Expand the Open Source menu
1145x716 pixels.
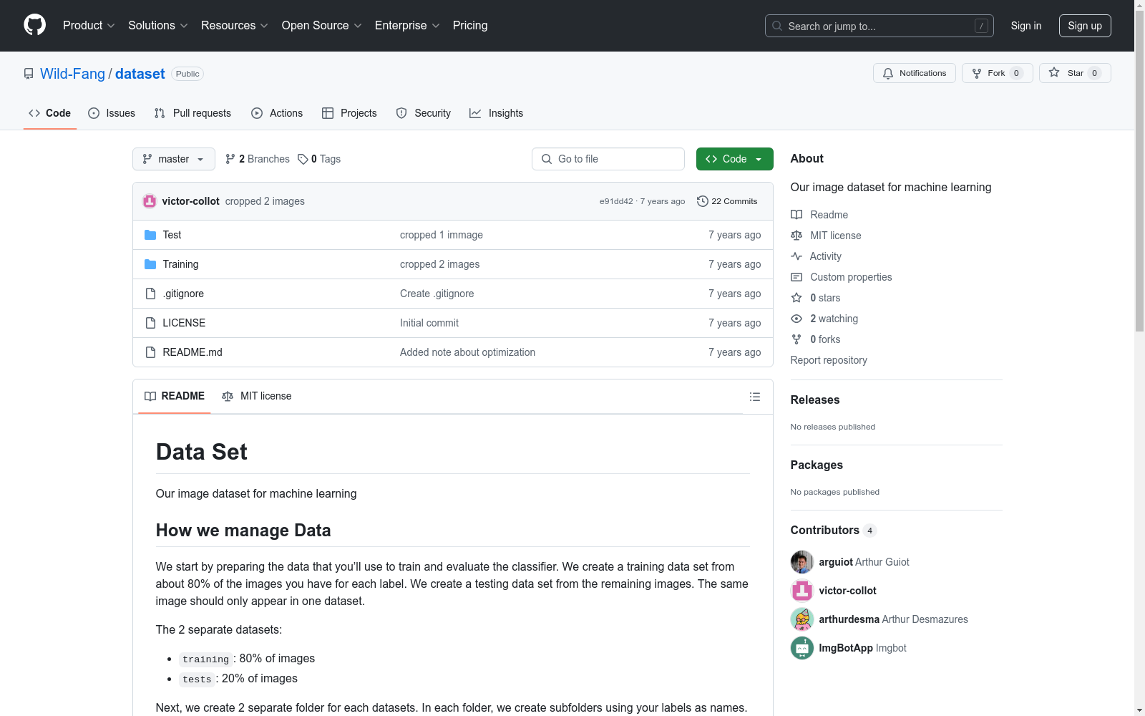coord(322,26)
